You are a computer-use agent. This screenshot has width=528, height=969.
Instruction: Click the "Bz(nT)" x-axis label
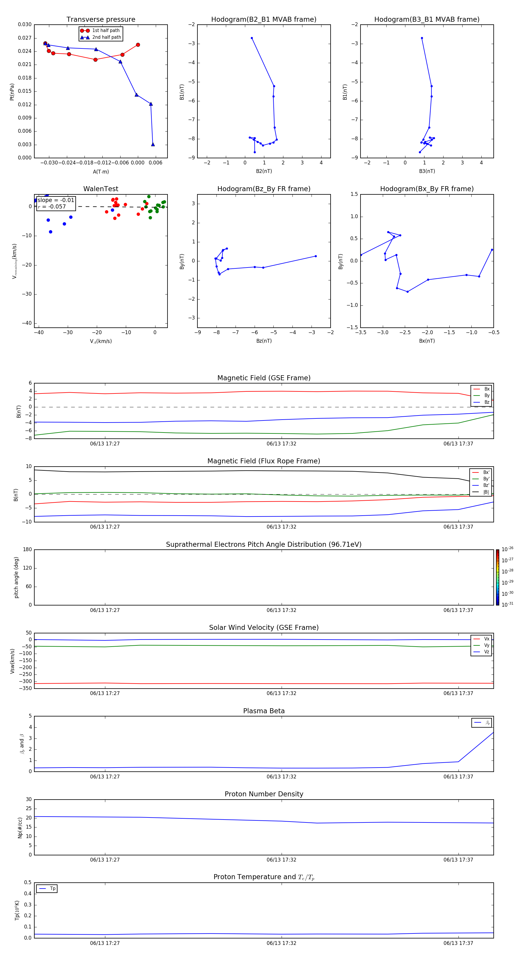pyautogui.click(x=264, y=341)
